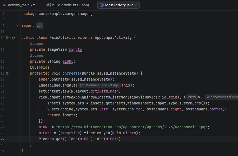Viewport: 238px width, 156px height.
Task: Open related XML file from the line 14 gutter icon
Action: point(13,37)
